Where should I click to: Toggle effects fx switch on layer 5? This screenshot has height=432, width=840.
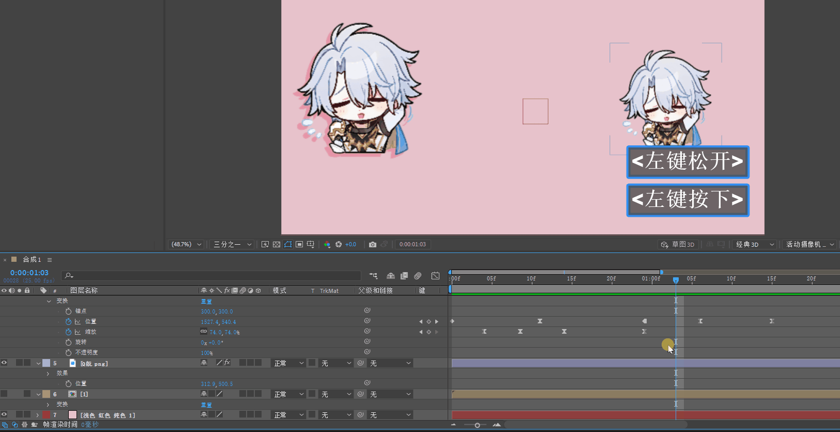(x=227, y=363)
